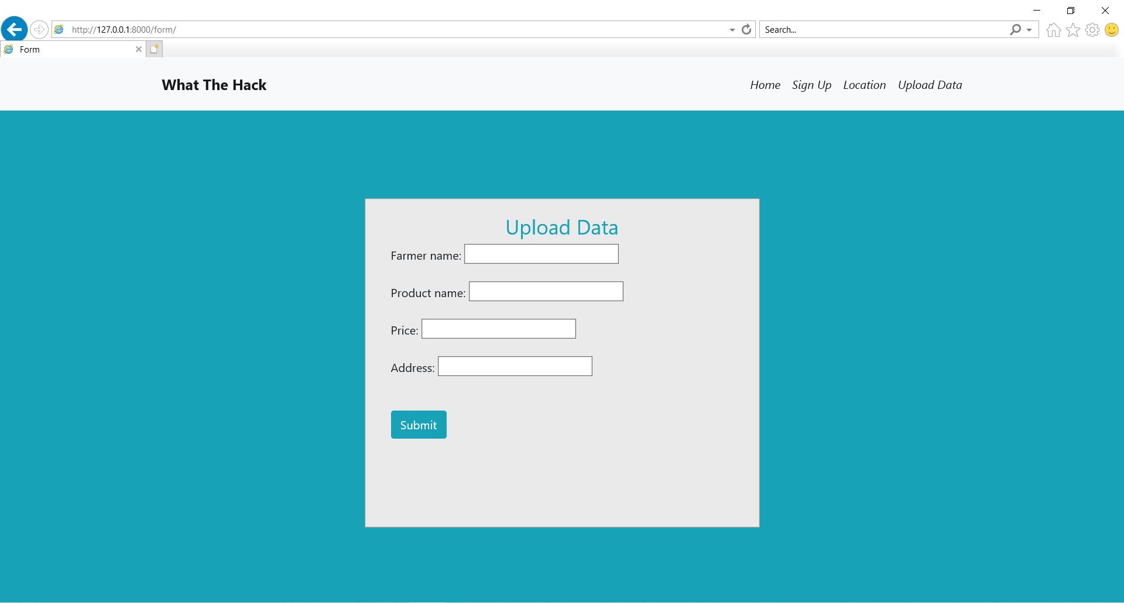Restore down the browser window
This screenshot has width=1124, height=603.
click(1071, 11)
